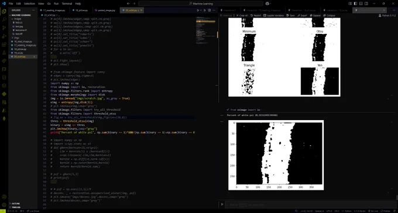
Task: Click the thresholded scratch output plot
Action: pyautogui.click(x=276, y=155)
